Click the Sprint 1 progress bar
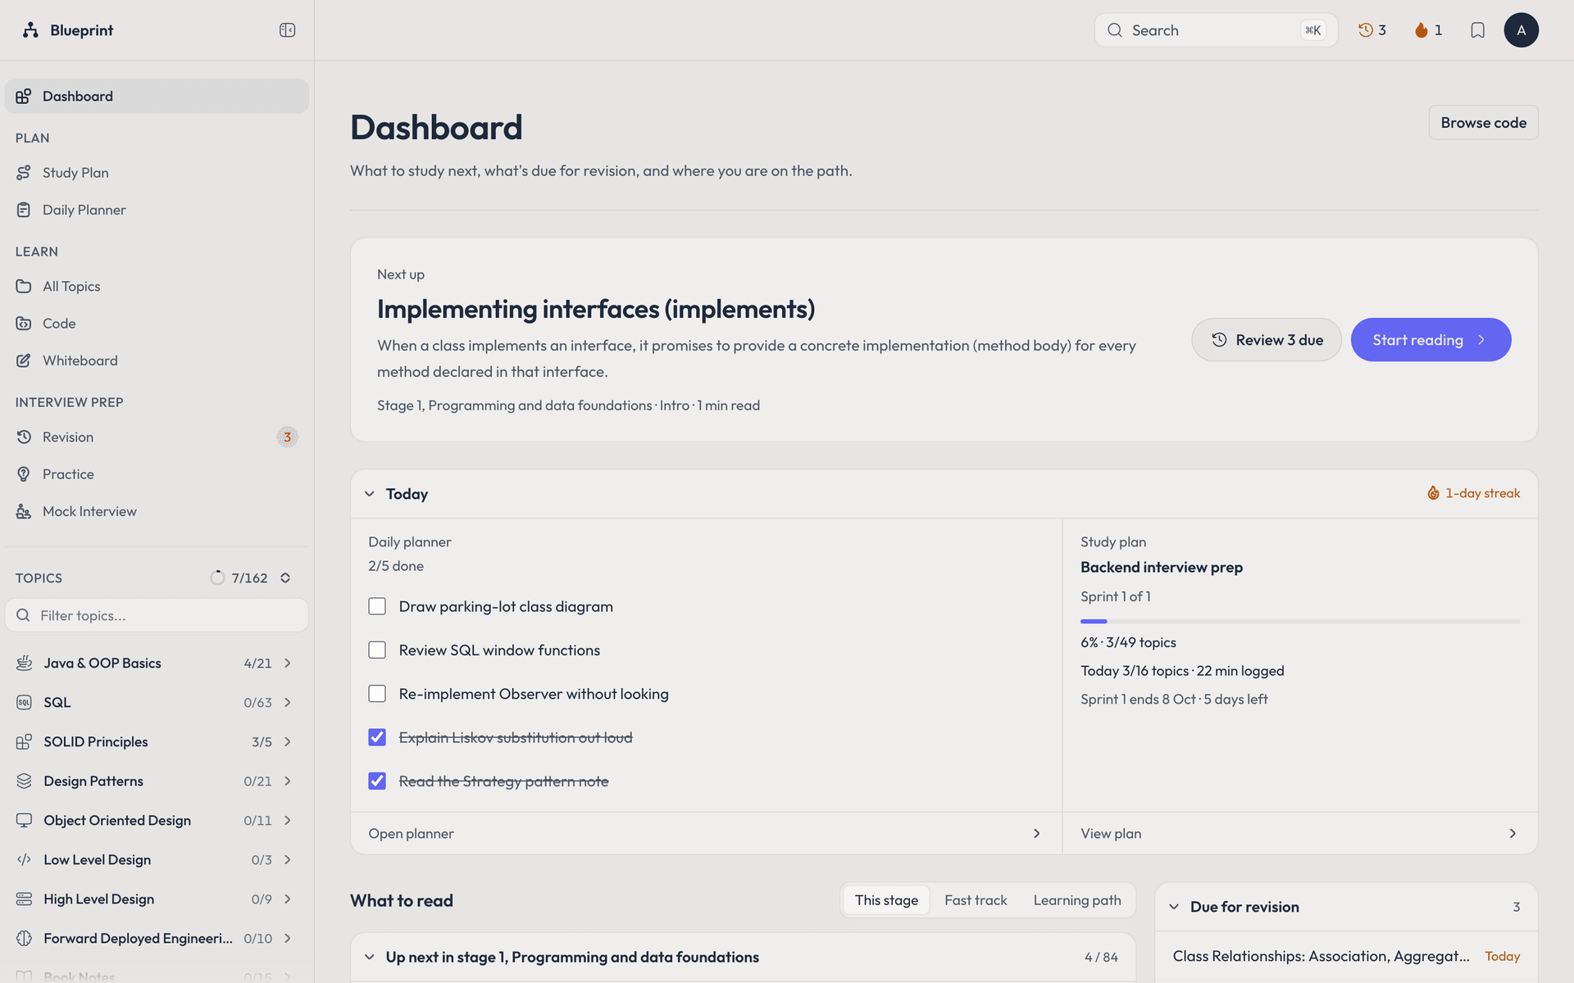Screen dimensions: 1574x983 point(1300,622)
